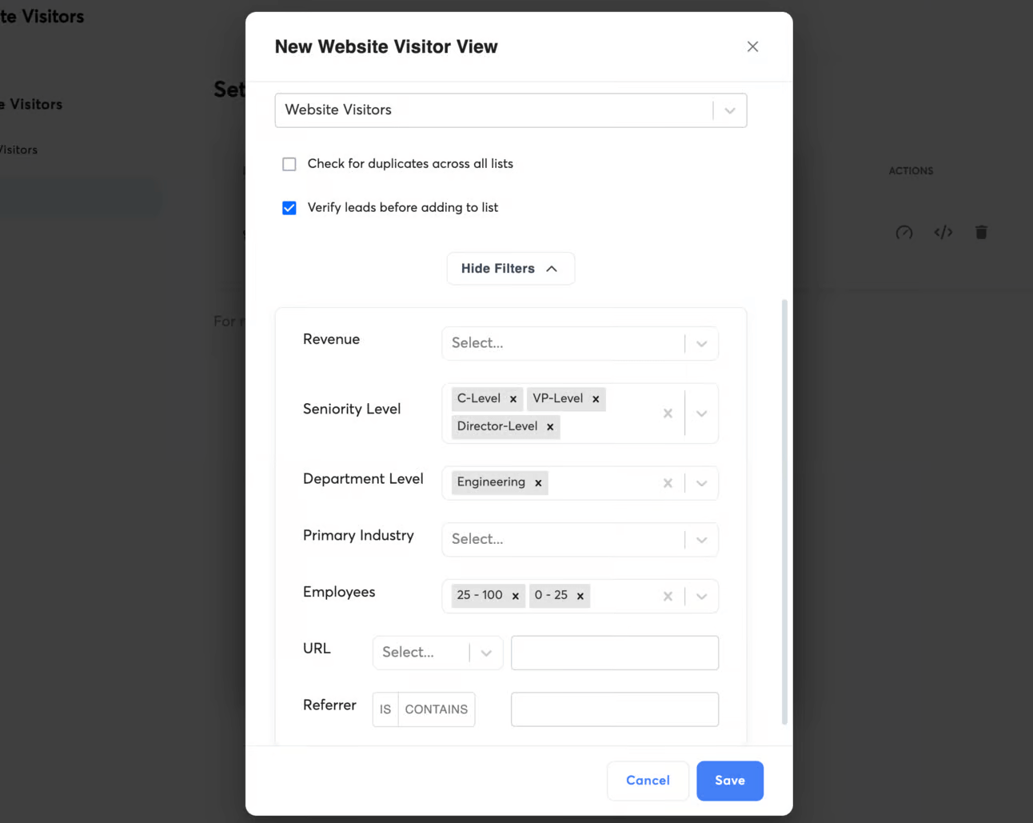Open the URL condition dropdown
1033x823 pixels.
tap(437, 653)
